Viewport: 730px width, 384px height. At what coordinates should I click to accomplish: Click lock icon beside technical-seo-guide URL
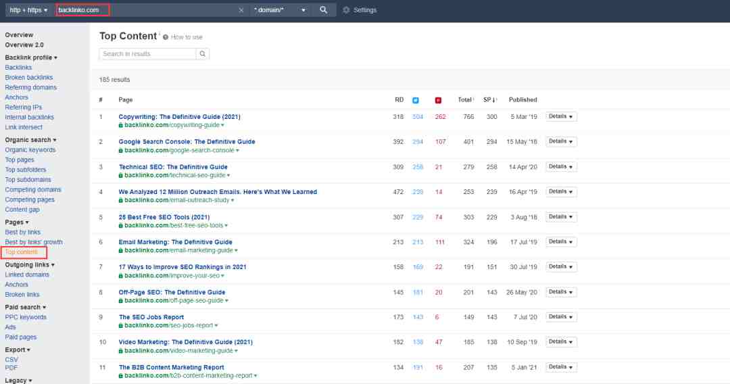point(120,176)
